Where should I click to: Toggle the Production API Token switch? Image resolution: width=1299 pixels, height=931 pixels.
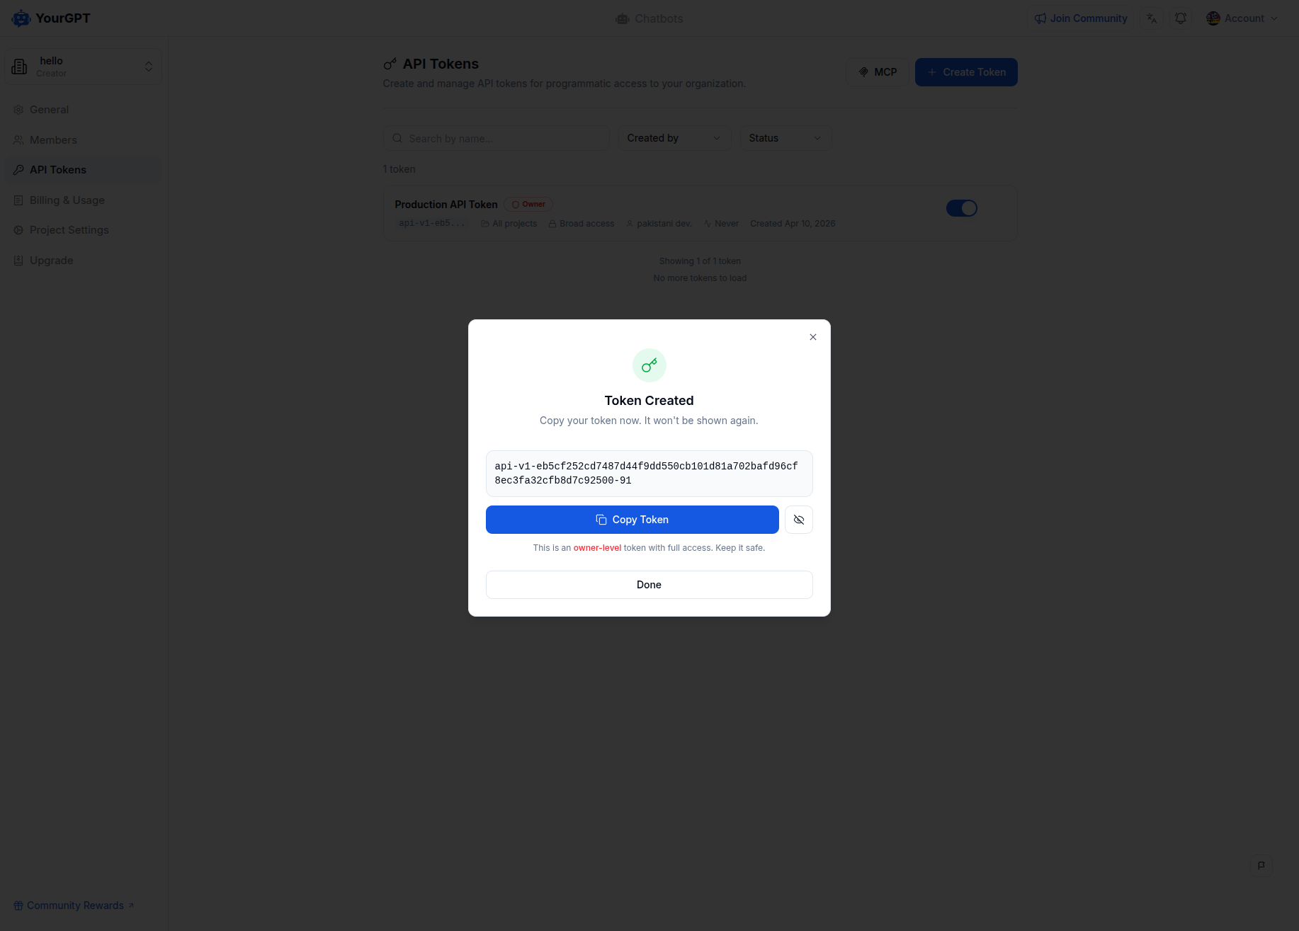[962, 208]
